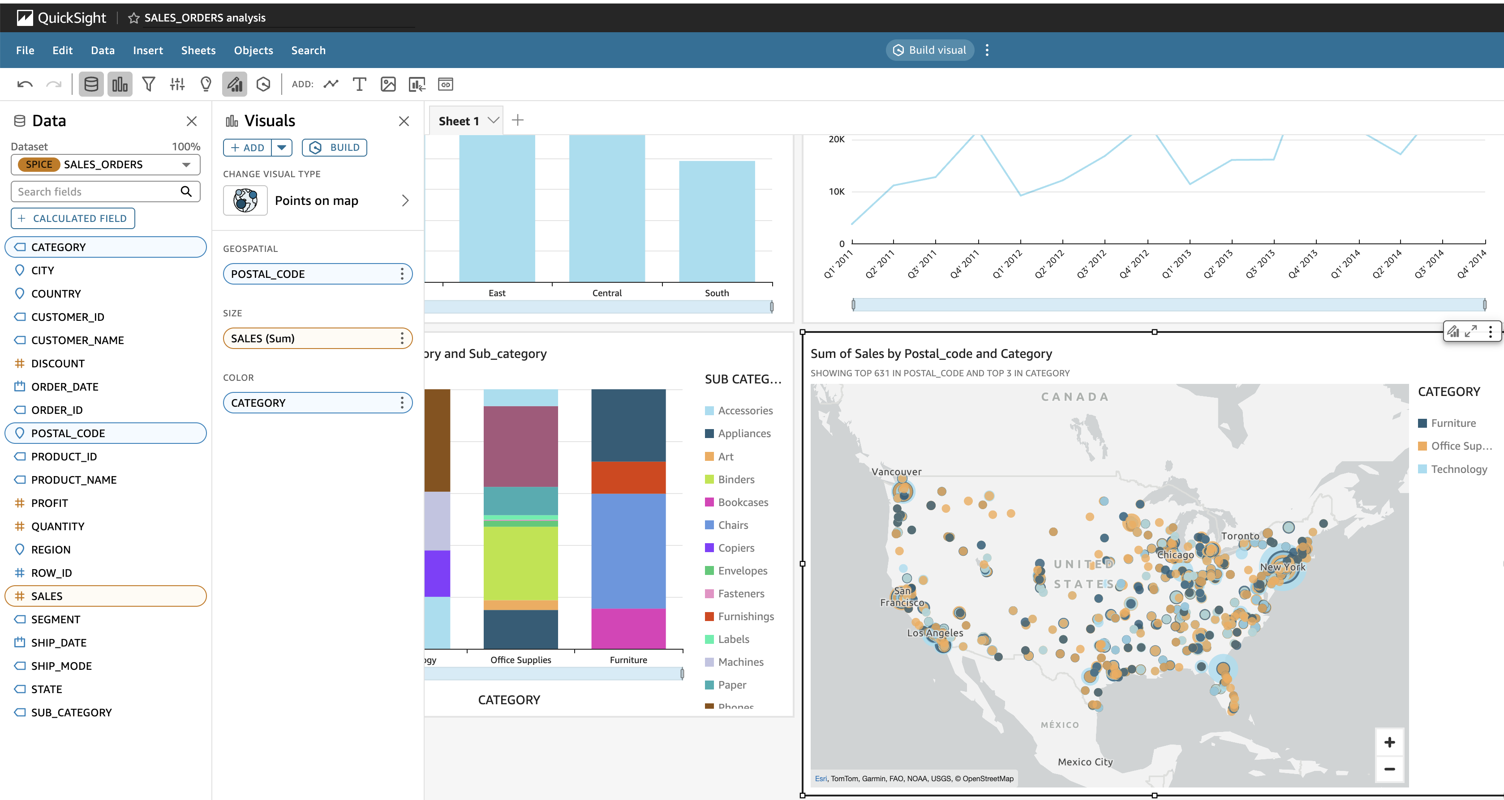Expand the ADD visual dropdown arrow
The height and width of the screenshot is (800, 1504).
pyautogui.click(x=281, y=148)
